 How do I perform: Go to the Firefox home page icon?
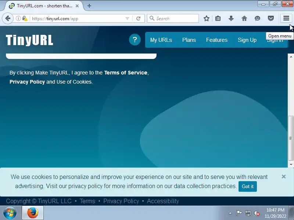click(244, 19)
